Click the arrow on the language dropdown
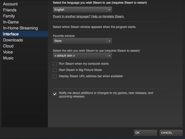The height and width of the screenshot is (139, 185). click(110, 10)
